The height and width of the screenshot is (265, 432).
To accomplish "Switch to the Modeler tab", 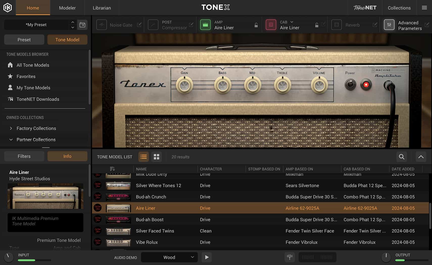I will (x=67, y=8).
